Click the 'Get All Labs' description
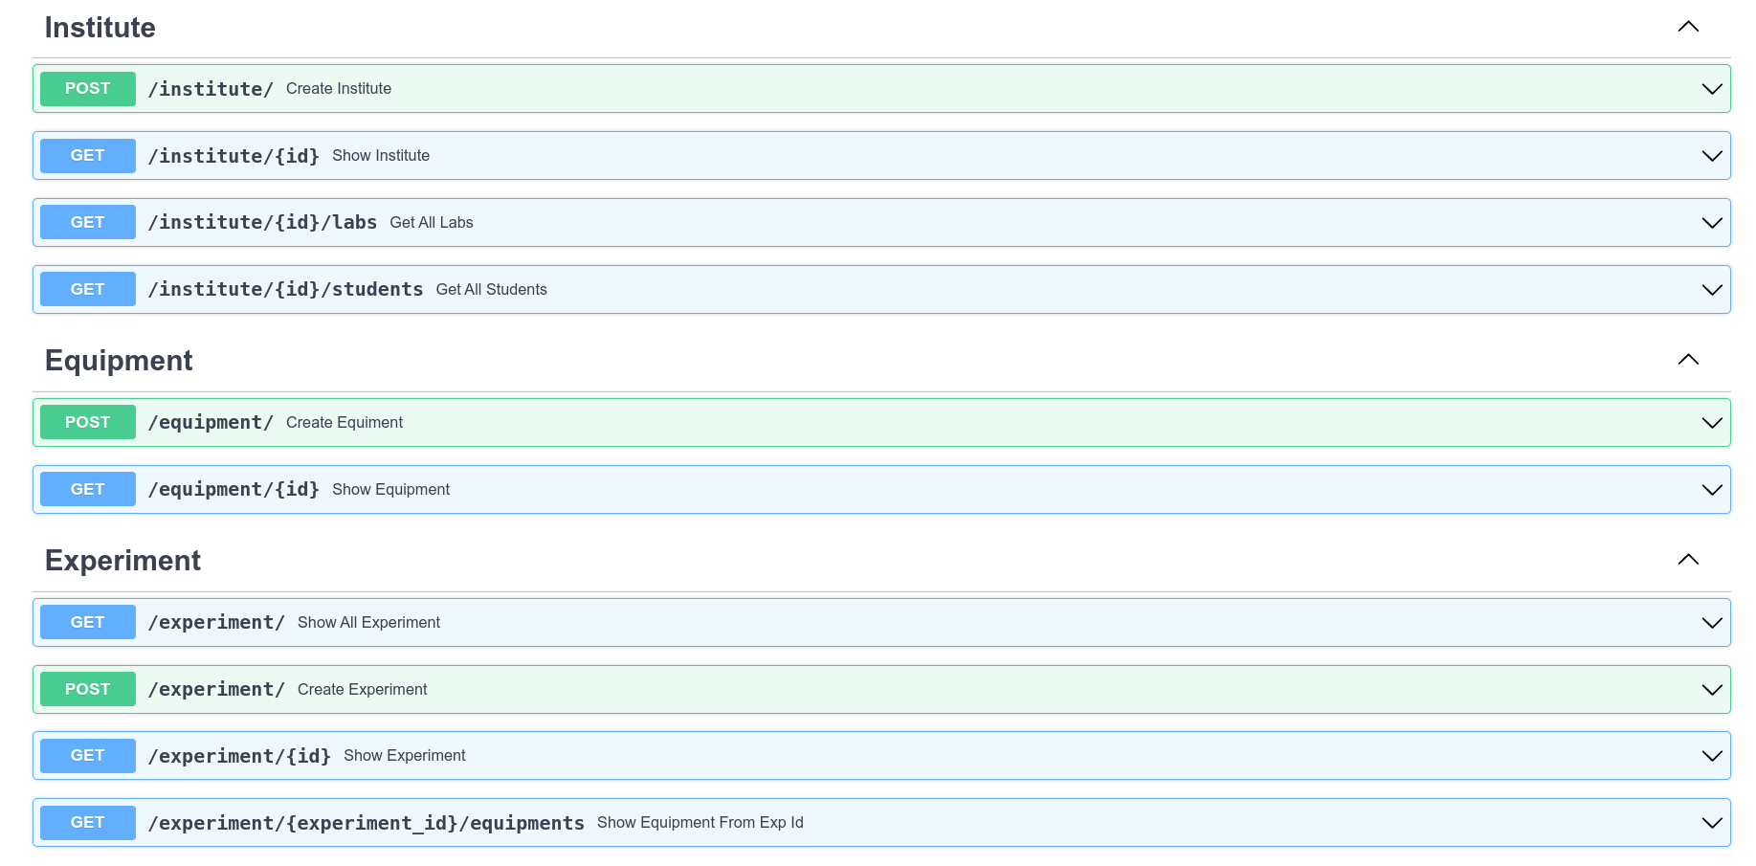The image size is (1756, 866). point(432,223)
